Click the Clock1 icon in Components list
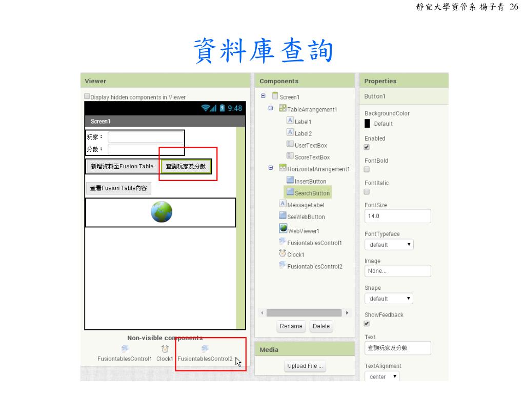The image size is (525, 394). 282,253
